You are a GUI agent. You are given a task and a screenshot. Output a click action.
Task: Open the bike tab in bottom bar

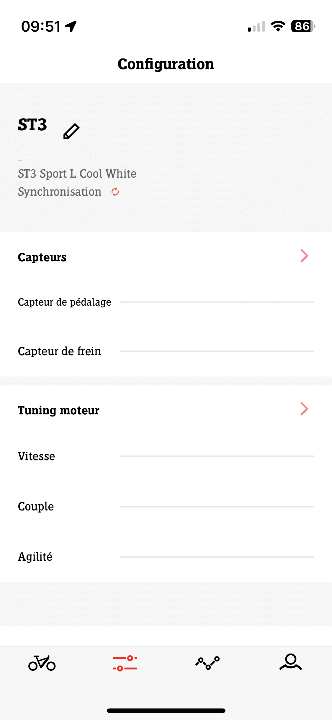pos(42,663)
